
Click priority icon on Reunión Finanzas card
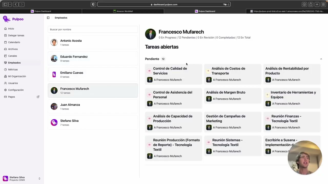[268, 119]
